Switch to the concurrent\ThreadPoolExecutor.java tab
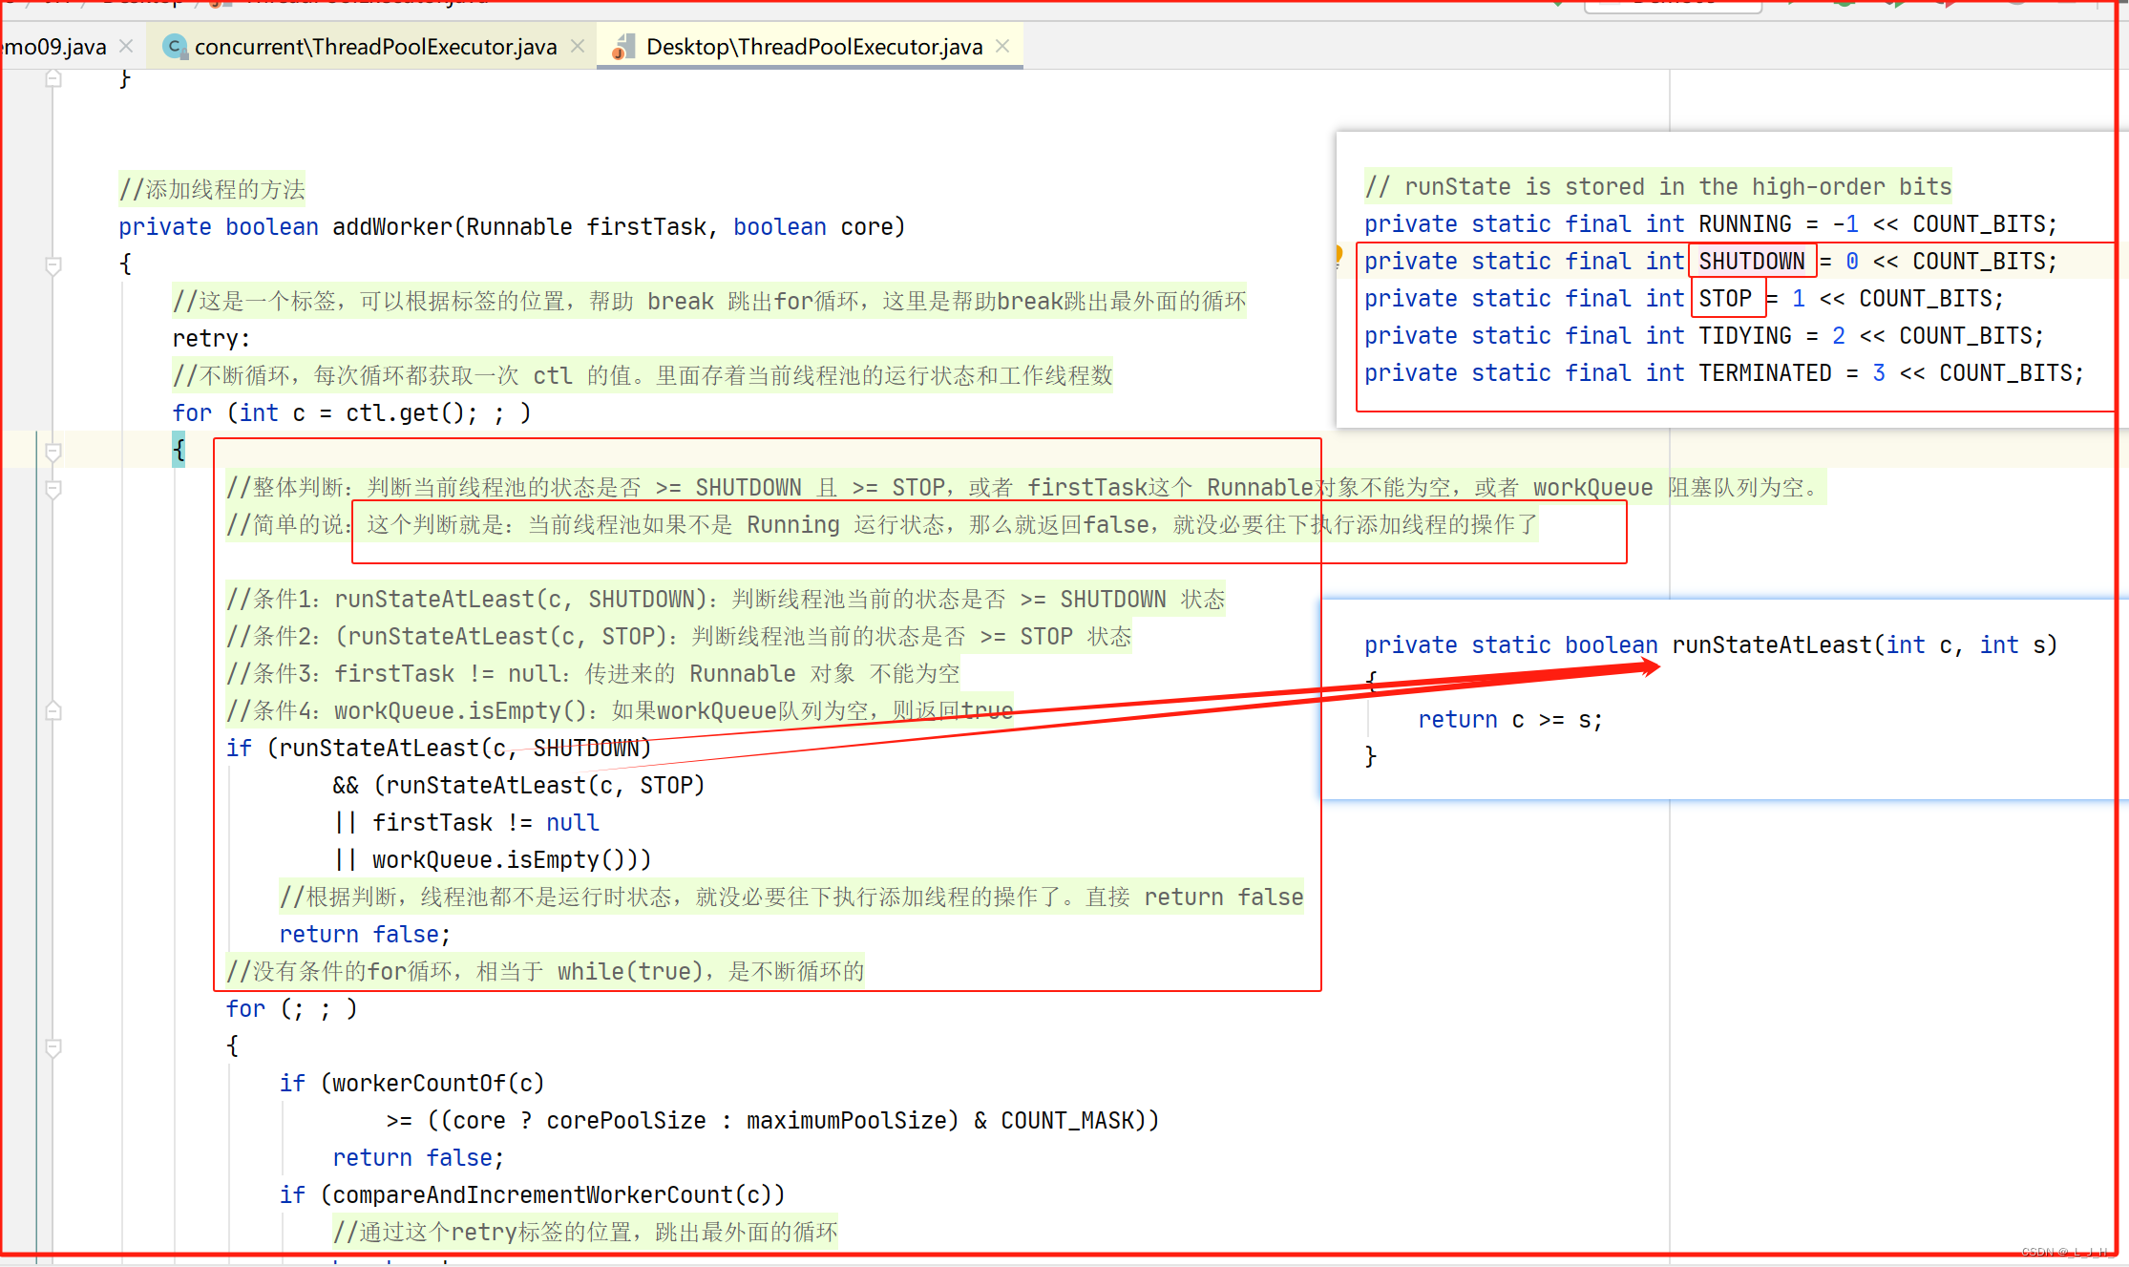This screenshot has height=1267, width=2129. pos(374,46)
